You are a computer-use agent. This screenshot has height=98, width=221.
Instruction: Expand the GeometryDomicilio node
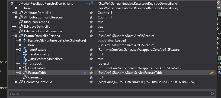[16, 82]
